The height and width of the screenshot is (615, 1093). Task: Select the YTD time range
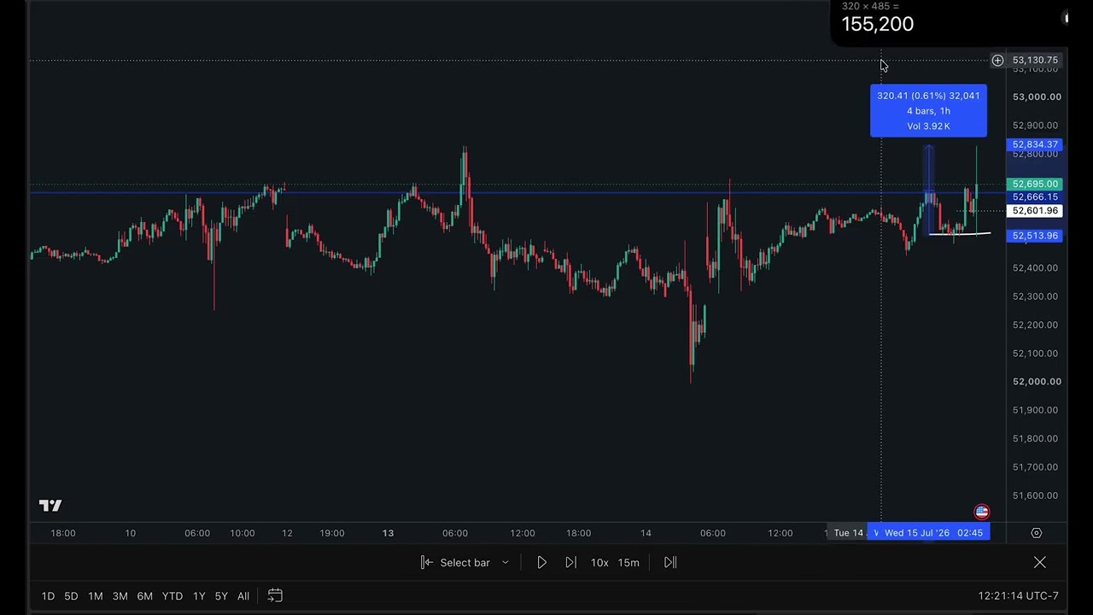point(172,596)
